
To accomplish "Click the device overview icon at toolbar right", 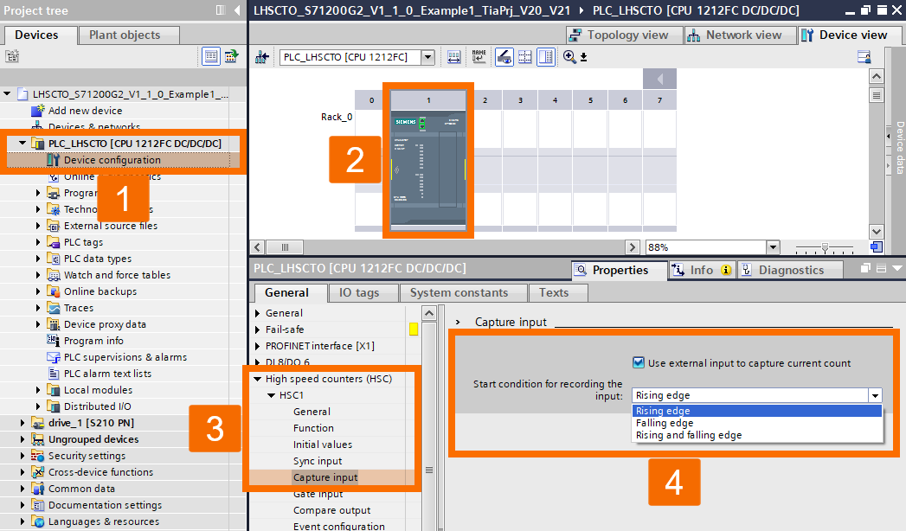I will point(864,56).
